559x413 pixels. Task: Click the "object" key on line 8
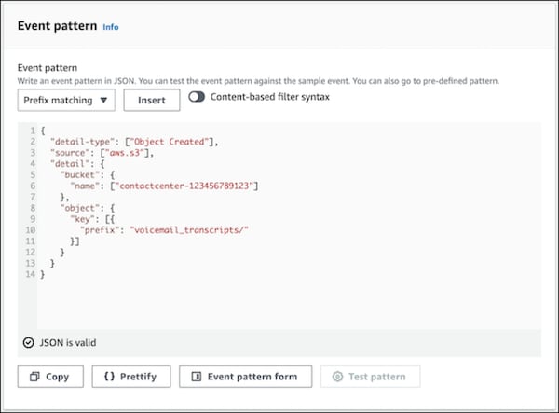[x=79, y=208]
